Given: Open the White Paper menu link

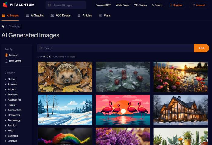Looking at the screenshot, I should pyautogui.click(x=122, y=5).
